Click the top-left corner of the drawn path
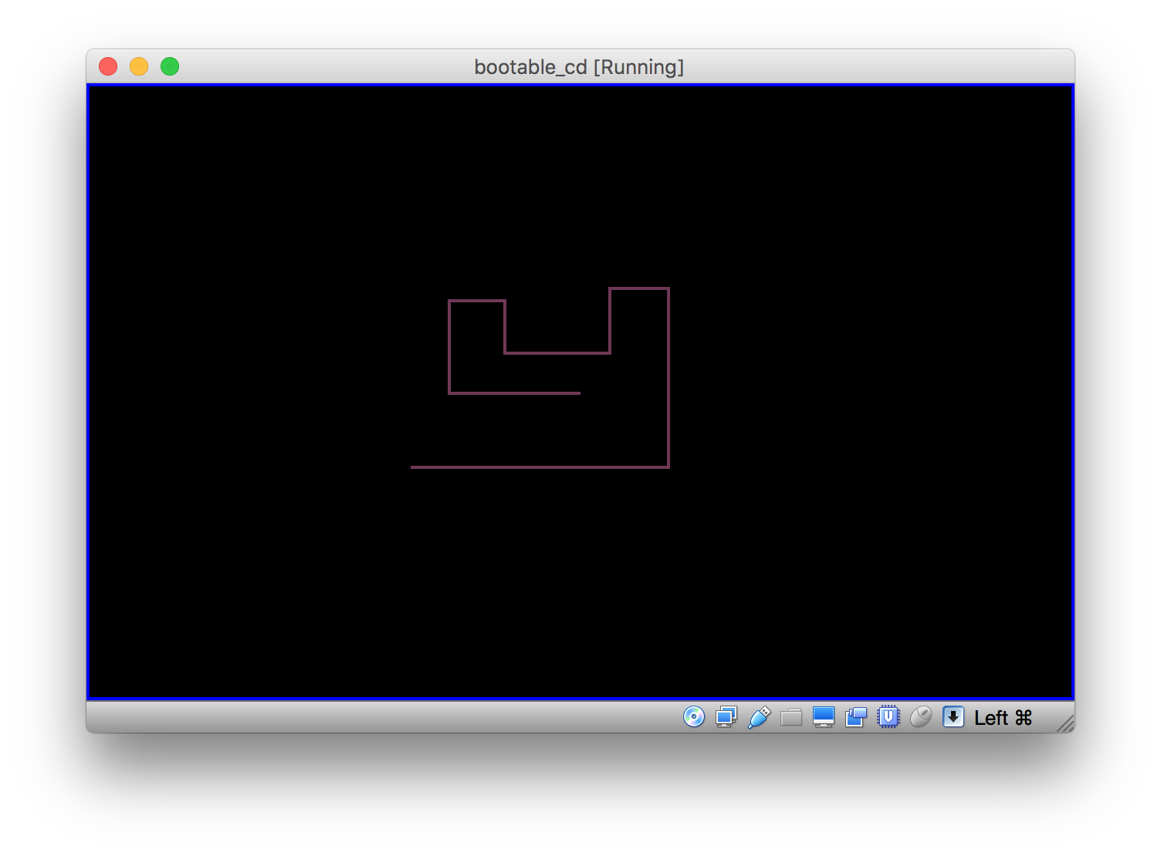This screenshot has height=856, width=1161. click(x=449, y=302)
